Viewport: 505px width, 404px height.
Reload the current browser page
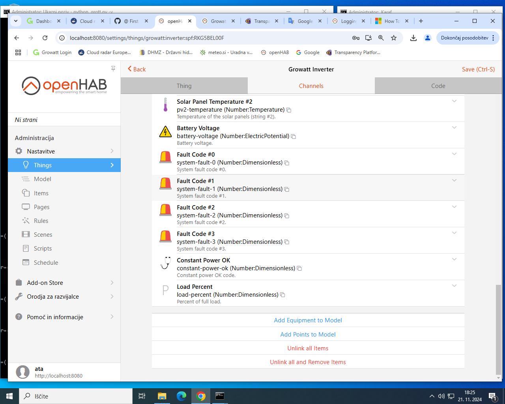pyautogui.click(x=45, y=38)
